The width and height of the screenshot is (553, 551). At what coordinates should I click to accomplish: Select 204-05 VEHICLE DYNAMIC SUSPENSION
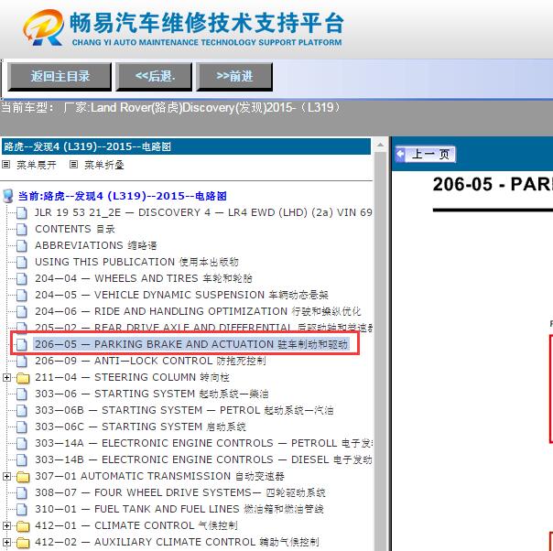(x=181, y=295)
